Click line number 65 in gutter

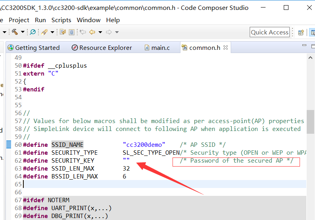tap(18, 184)
